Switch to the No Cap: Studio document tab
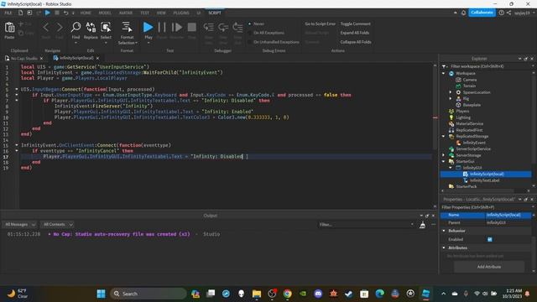The width and height of the screenshot is (537, 302). click(x=24, y=58)
